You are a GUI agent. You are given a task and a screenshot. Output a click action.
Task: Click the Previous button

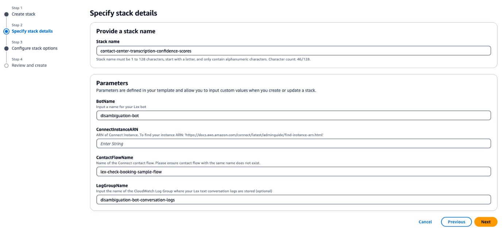tap(456, 222)
